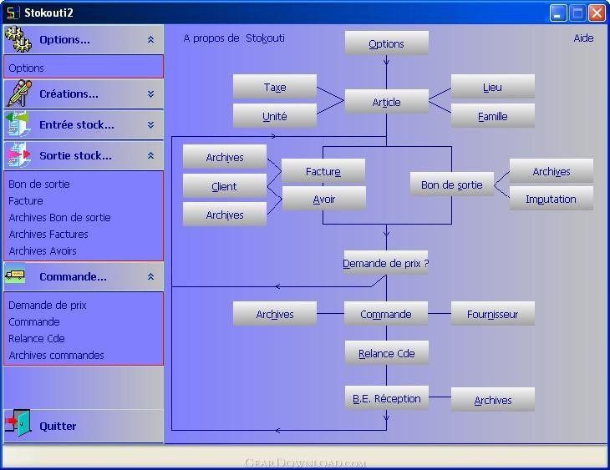
Task: Click the Options button atop the flowchart
Action: tap(386, 43)
